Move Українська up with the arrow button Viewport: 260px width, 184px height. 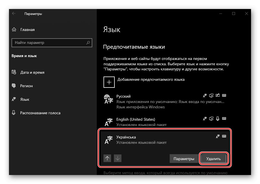pos(107,158)
